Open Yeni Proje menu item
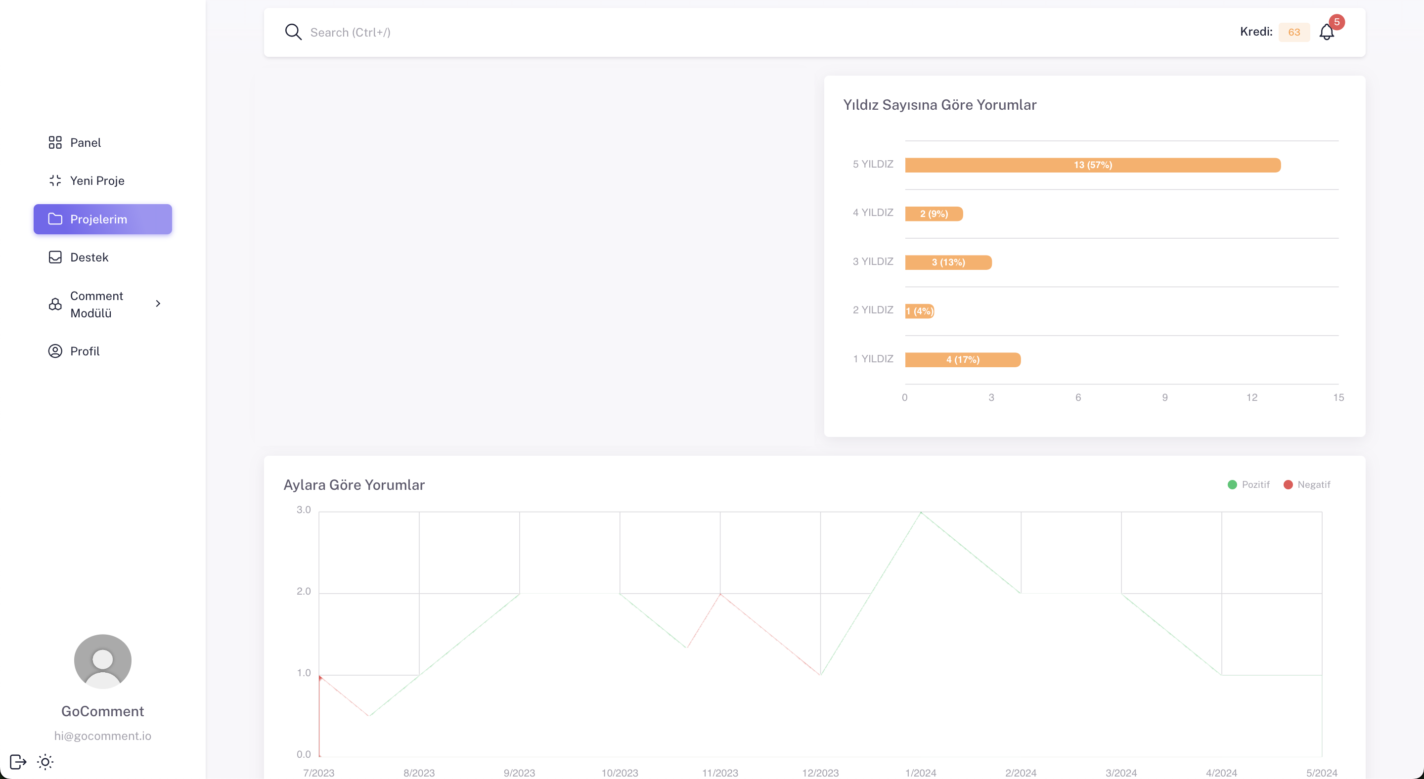Image resolution: width=1424 pixels, height=779 pixels. pos(103,180)
